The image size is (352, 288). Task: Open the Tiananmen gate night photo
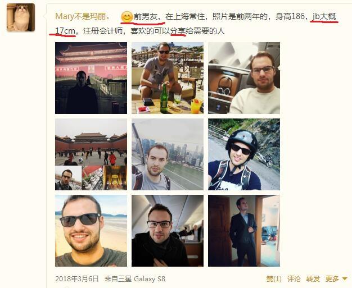click(x=91, y=78)
